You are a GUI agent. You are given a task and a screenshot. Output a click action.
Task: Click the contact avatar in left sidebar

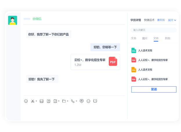click(12, 20)
